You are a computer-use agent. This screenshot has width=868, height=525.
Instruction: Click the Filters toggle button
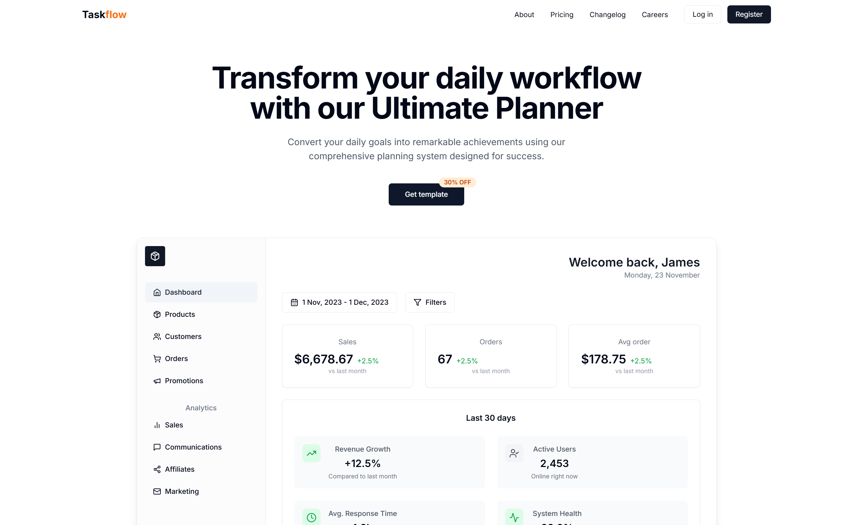tap(430, 302)
